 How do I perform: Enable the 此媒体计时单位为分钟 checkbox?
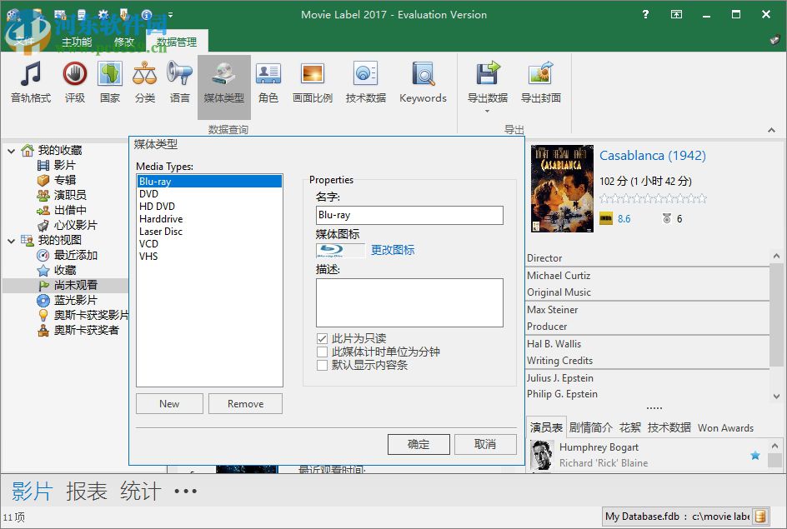pos(323,352)
